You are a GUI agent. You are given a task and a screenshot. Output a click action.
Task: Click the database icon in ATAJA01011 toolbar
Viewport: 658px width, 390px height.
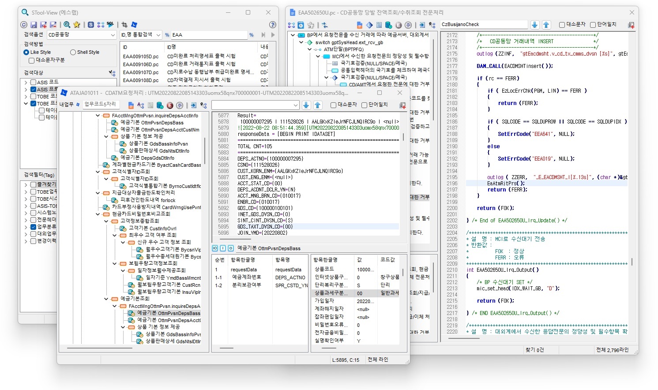(x=160, y=105)
